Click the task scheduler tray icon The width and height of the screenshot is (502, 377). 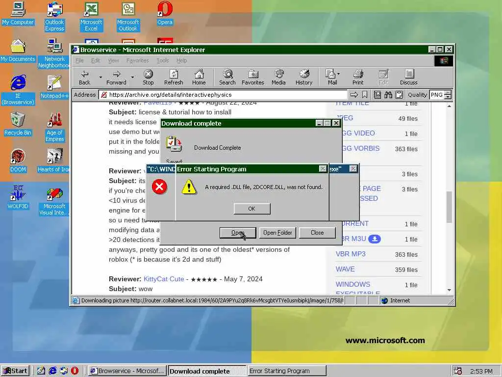tap(458, 371)
